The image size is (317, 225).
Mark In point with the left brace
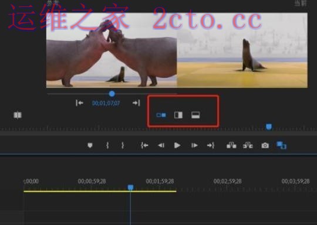click(x=107, y=145)
